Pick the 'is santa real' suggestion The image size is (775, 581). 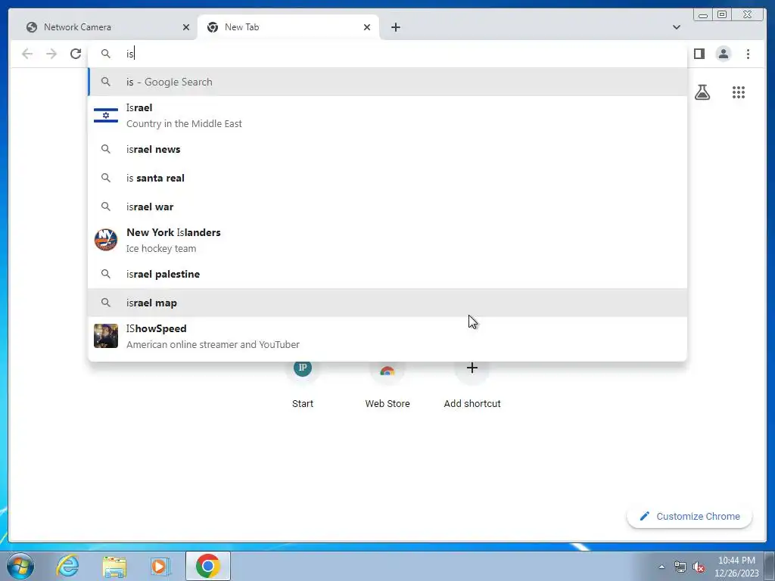387,178
